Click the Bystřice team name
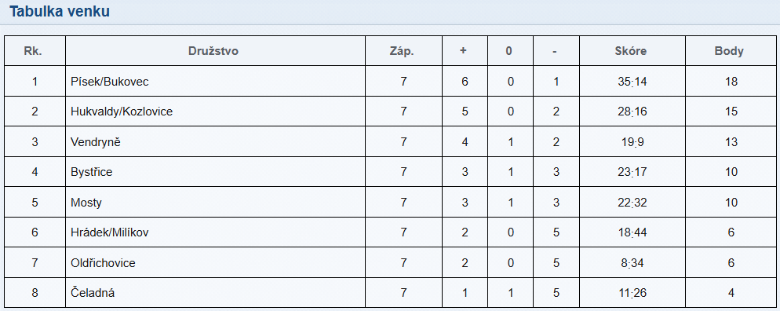 pyautogui.click(x=92, y=172)
